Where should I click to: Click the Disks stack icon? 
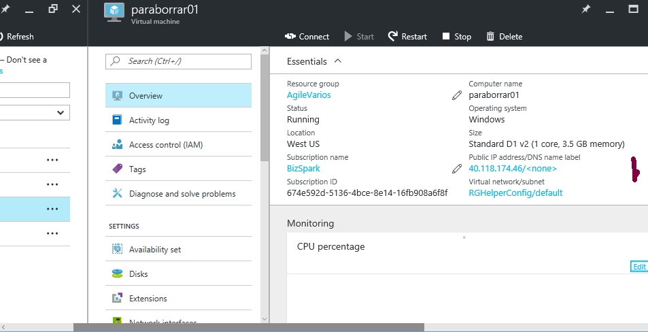pos(118,273)
